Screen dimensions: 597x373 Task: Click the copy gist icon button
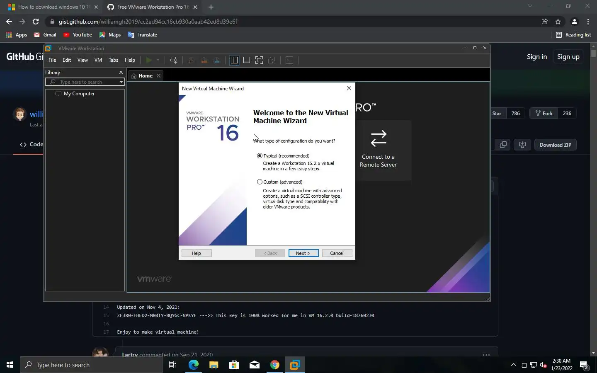click(x=503, y=145)
